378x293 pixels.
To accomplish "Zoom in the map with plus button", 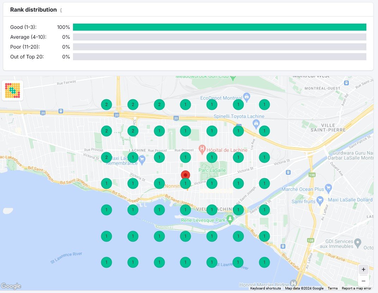I will pyautogui.click(x=363, y=269).
